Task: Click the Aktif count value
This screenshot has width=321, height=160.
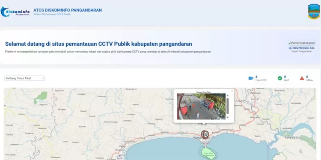Action: [285, 77]
